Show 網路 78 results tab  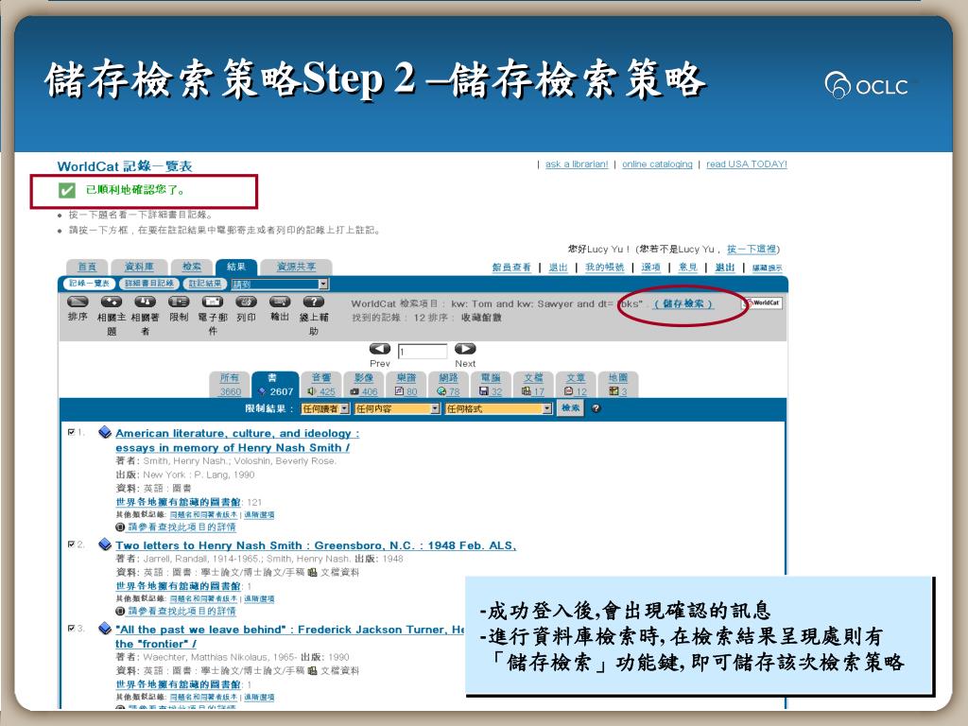(x=448, y=385)
